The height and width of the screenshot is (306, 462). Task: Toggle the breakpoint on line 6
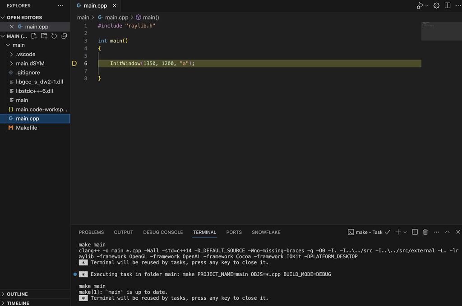click(x=74, y=64)
